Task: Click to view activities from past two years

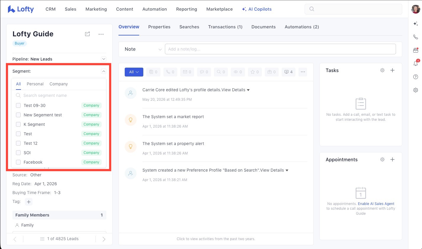Action: (x=216, y=239)
